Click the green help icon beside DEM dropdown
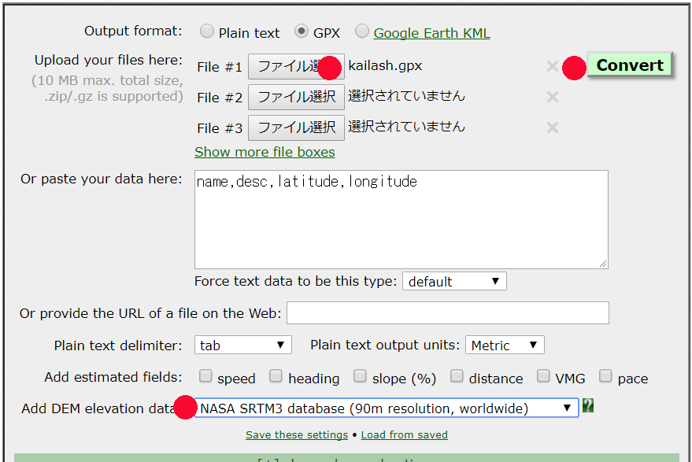 [x=587, y=405]
